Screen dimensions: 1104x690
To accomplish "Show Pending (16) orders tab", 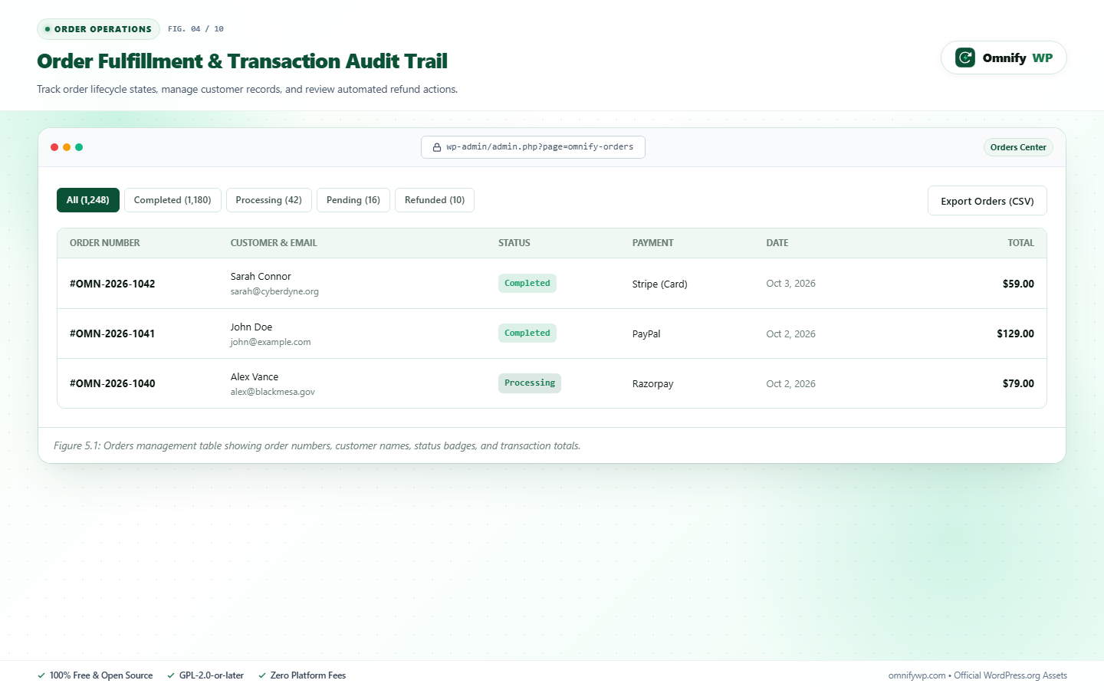I will 353,200.
